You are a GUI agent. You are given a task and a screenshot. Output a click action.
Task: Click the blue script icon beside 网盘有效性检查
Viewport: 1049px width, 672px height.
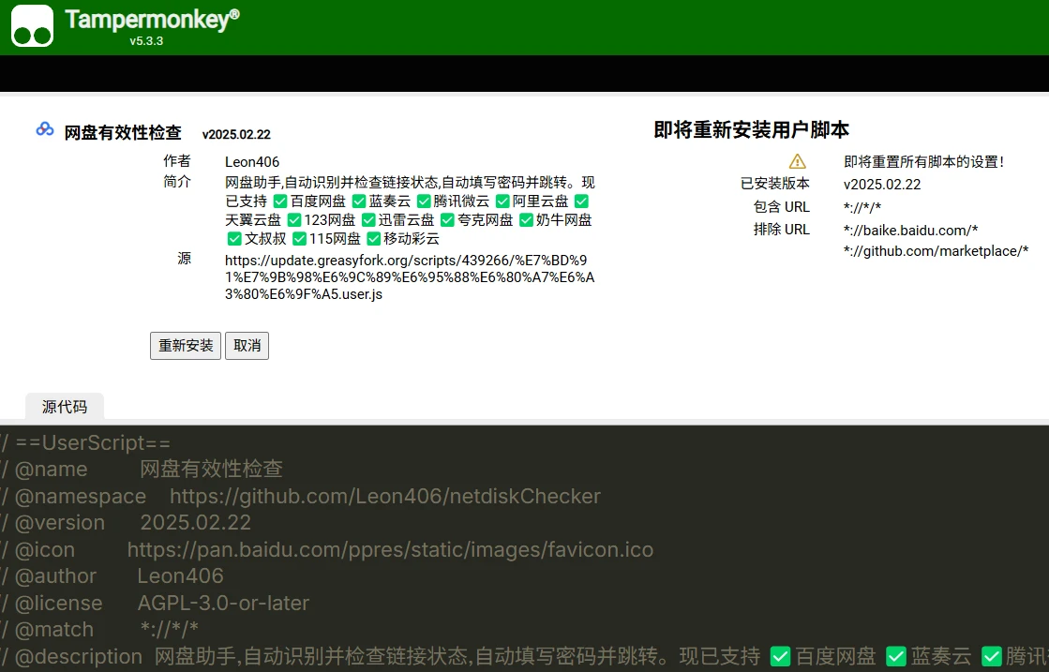[x=45, y=129]
